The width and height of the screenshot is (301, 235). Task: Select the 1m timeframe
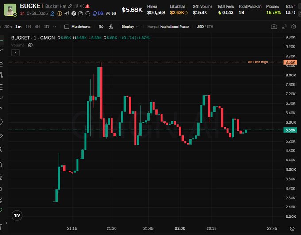19,27
